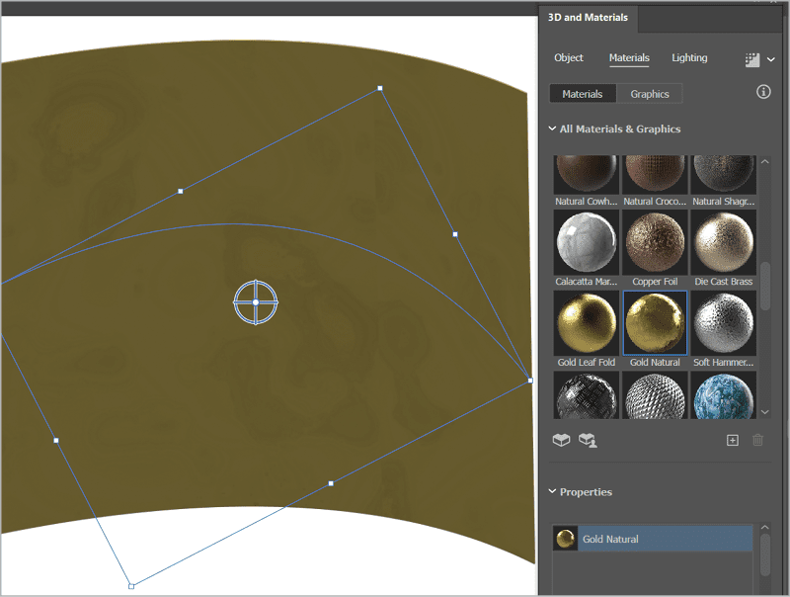The width and height of the screenshot is (790, 597).
Task: Open the render settings dropdown arrow
Action: [x=771, y=59]
